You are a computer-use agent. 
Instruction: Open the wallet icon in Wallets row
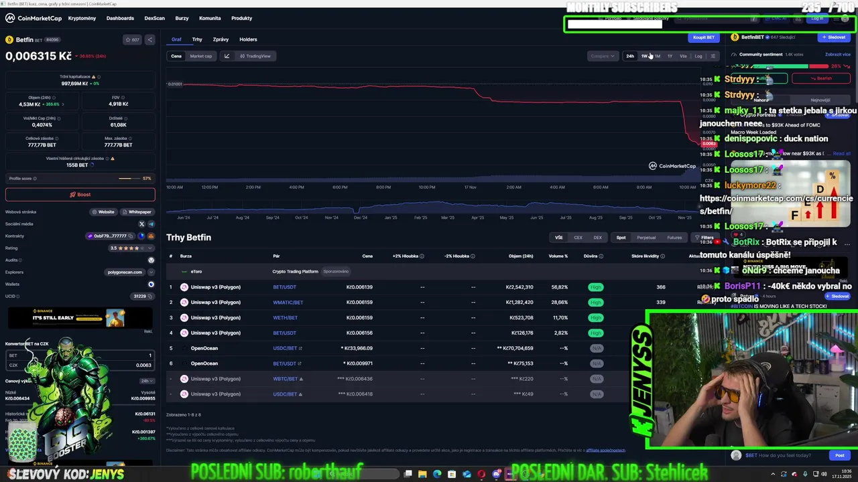151,285
